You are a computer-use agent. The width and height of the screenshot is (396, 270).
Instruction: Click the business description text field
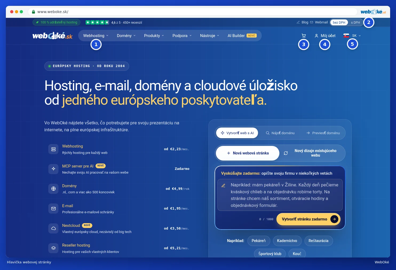click(x=280, y=195)
